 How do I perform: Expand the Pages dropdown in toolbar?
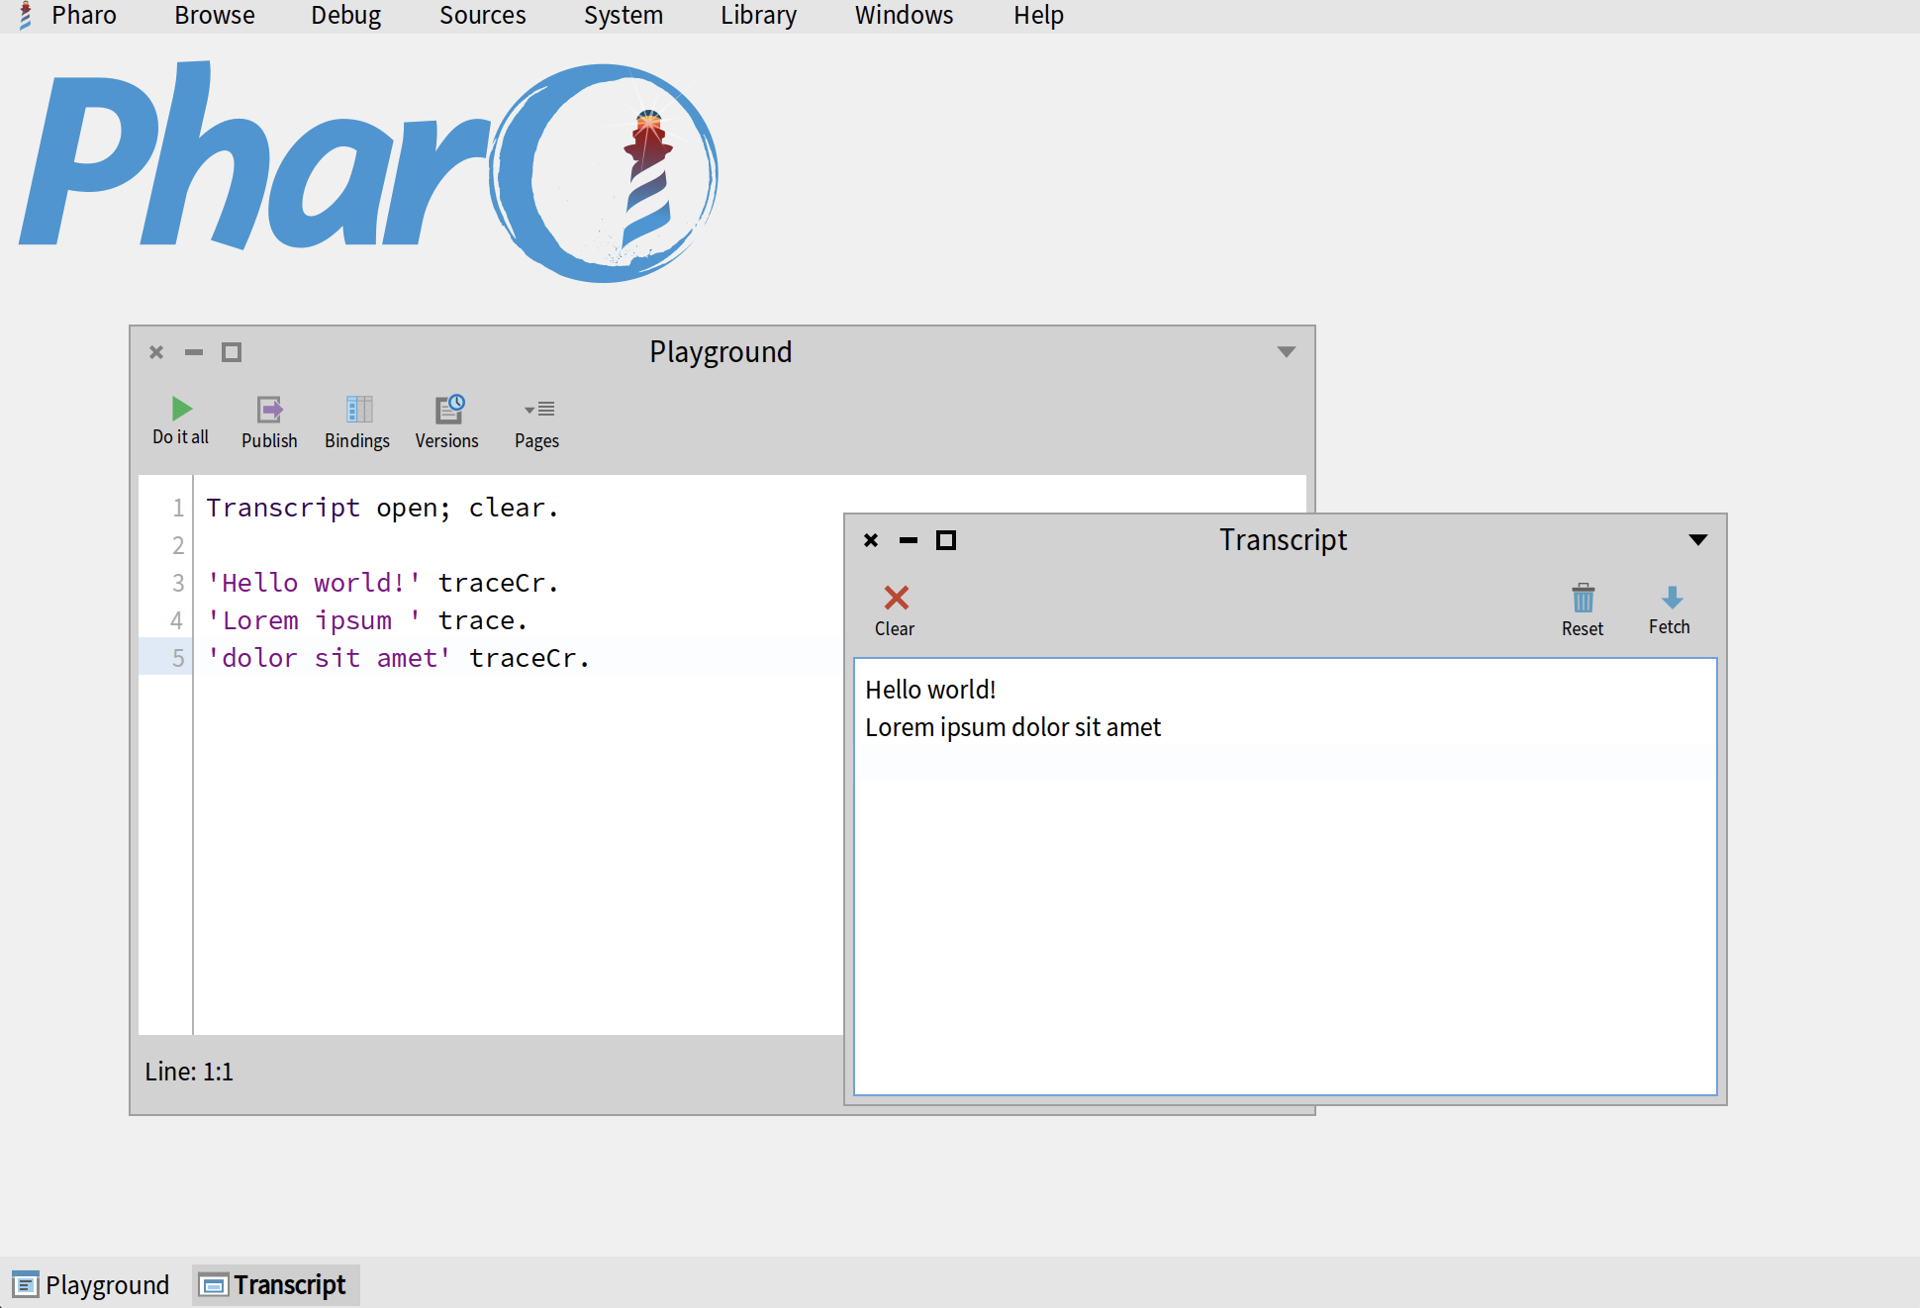537,410
